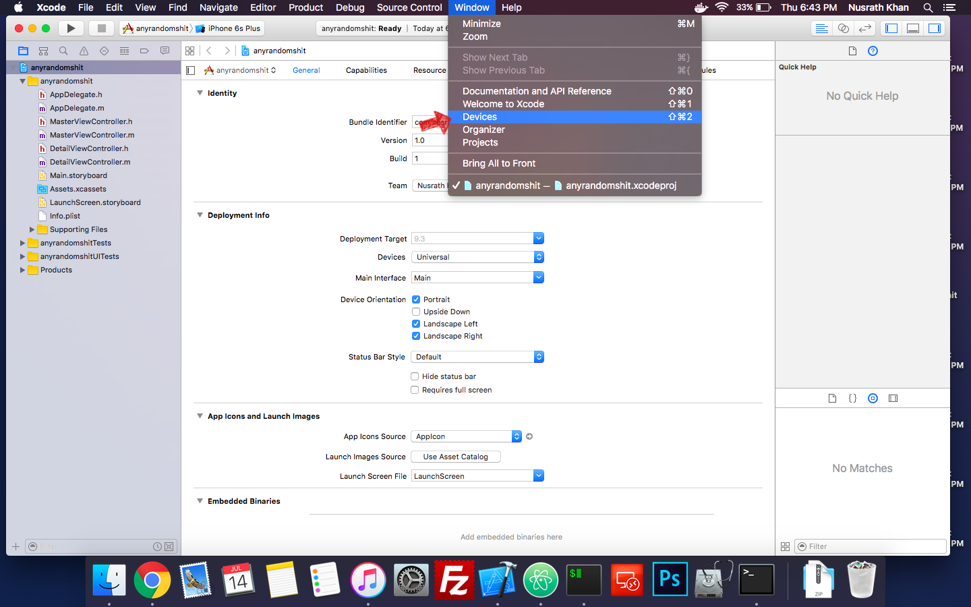Screen dimensions: 971x607
Task: Choose Devices from the Window menu
Action: (575, 117)
